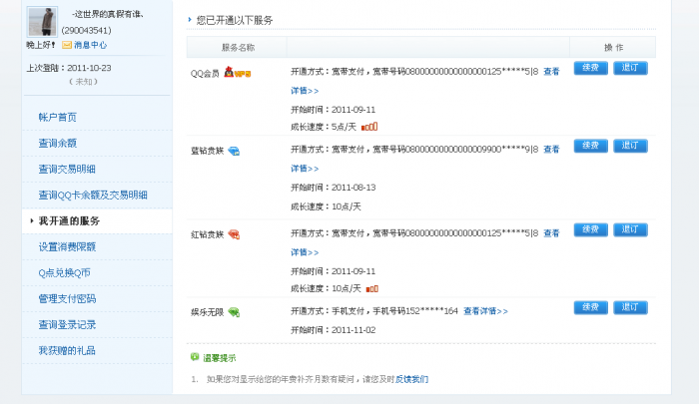
Task: Click the 您已开通以下服务 heading
Action: [x=235, y=20]
